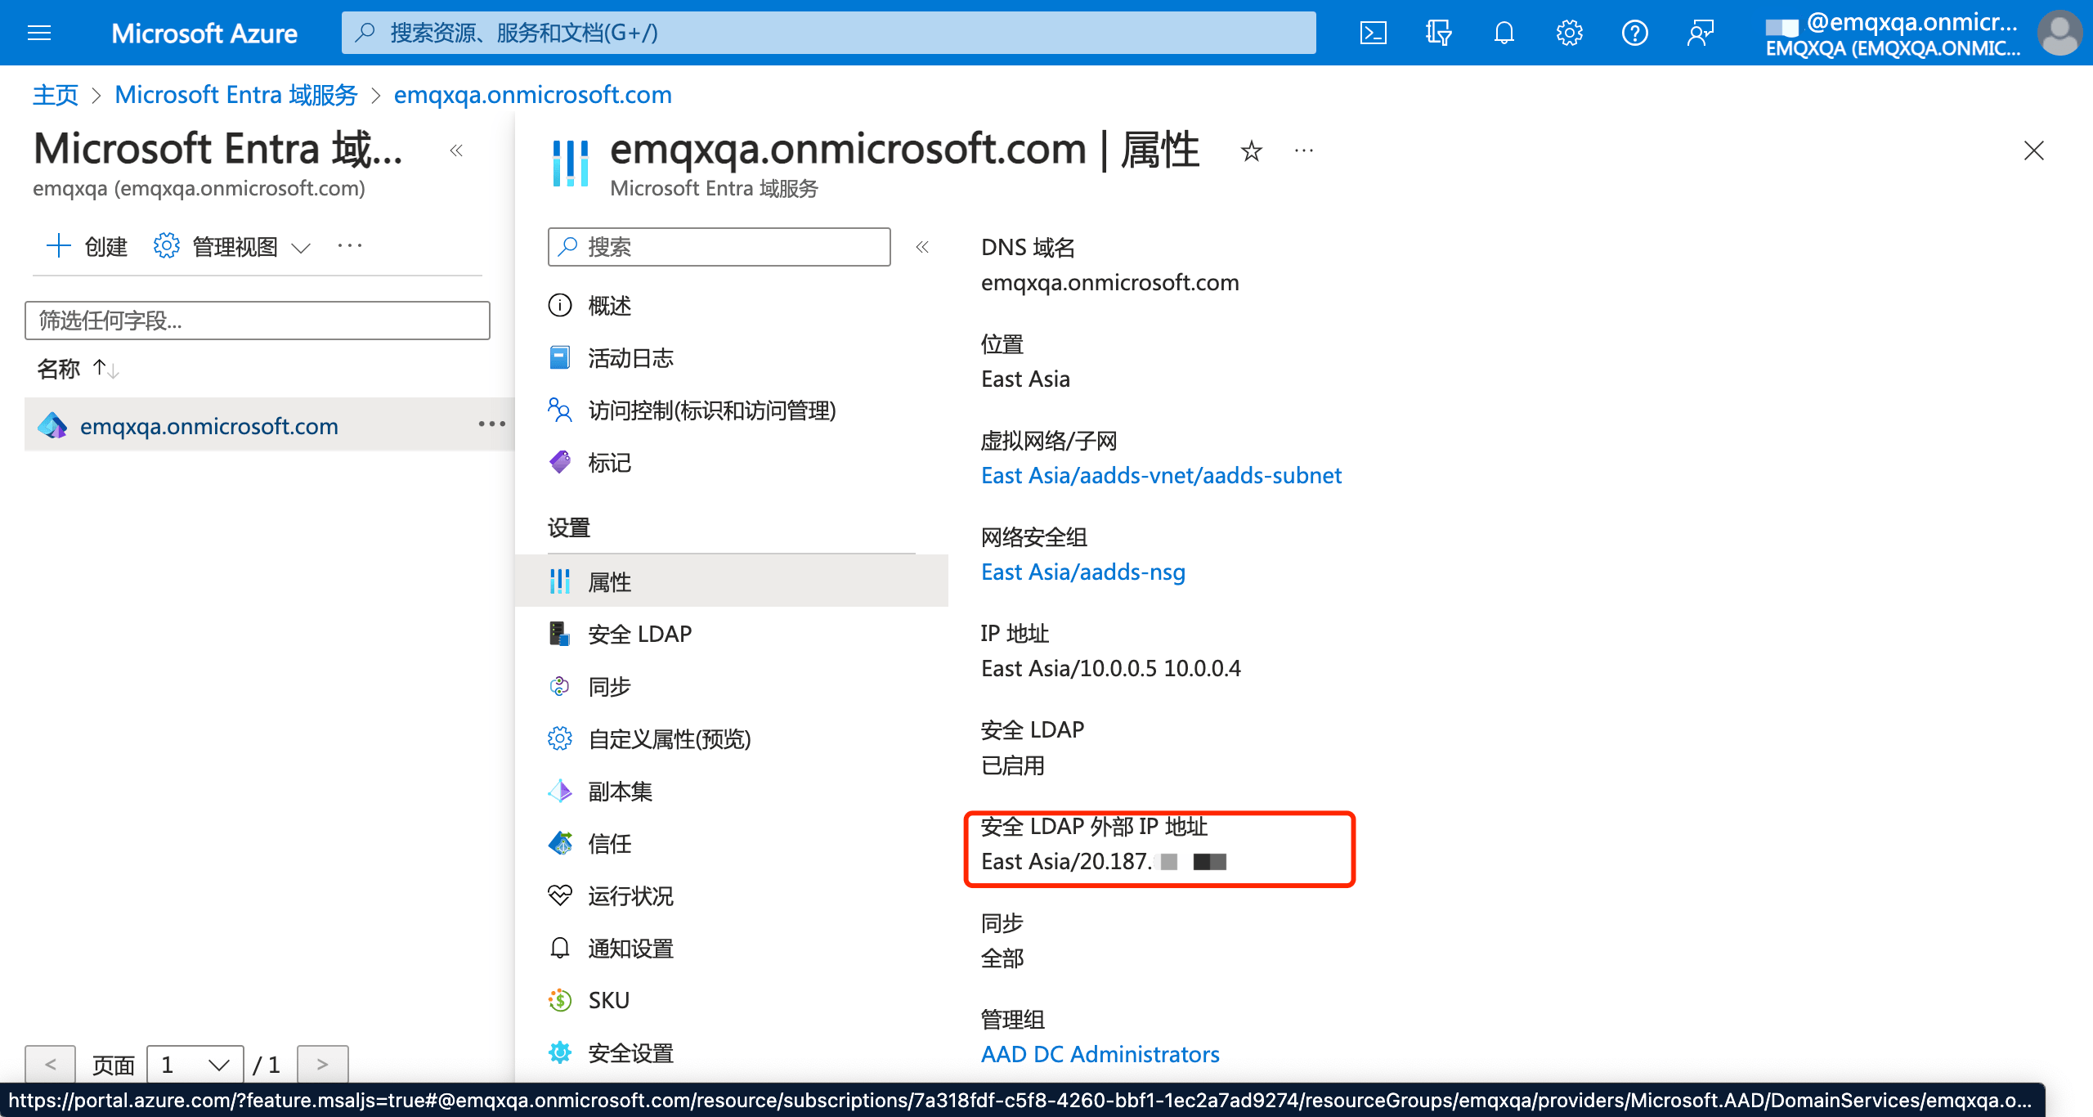
Task: Open SKU settings
Action: [608, 999]
